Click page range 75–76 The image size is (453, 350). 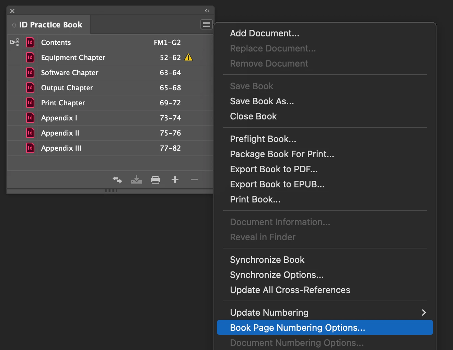tap(170, 133)
